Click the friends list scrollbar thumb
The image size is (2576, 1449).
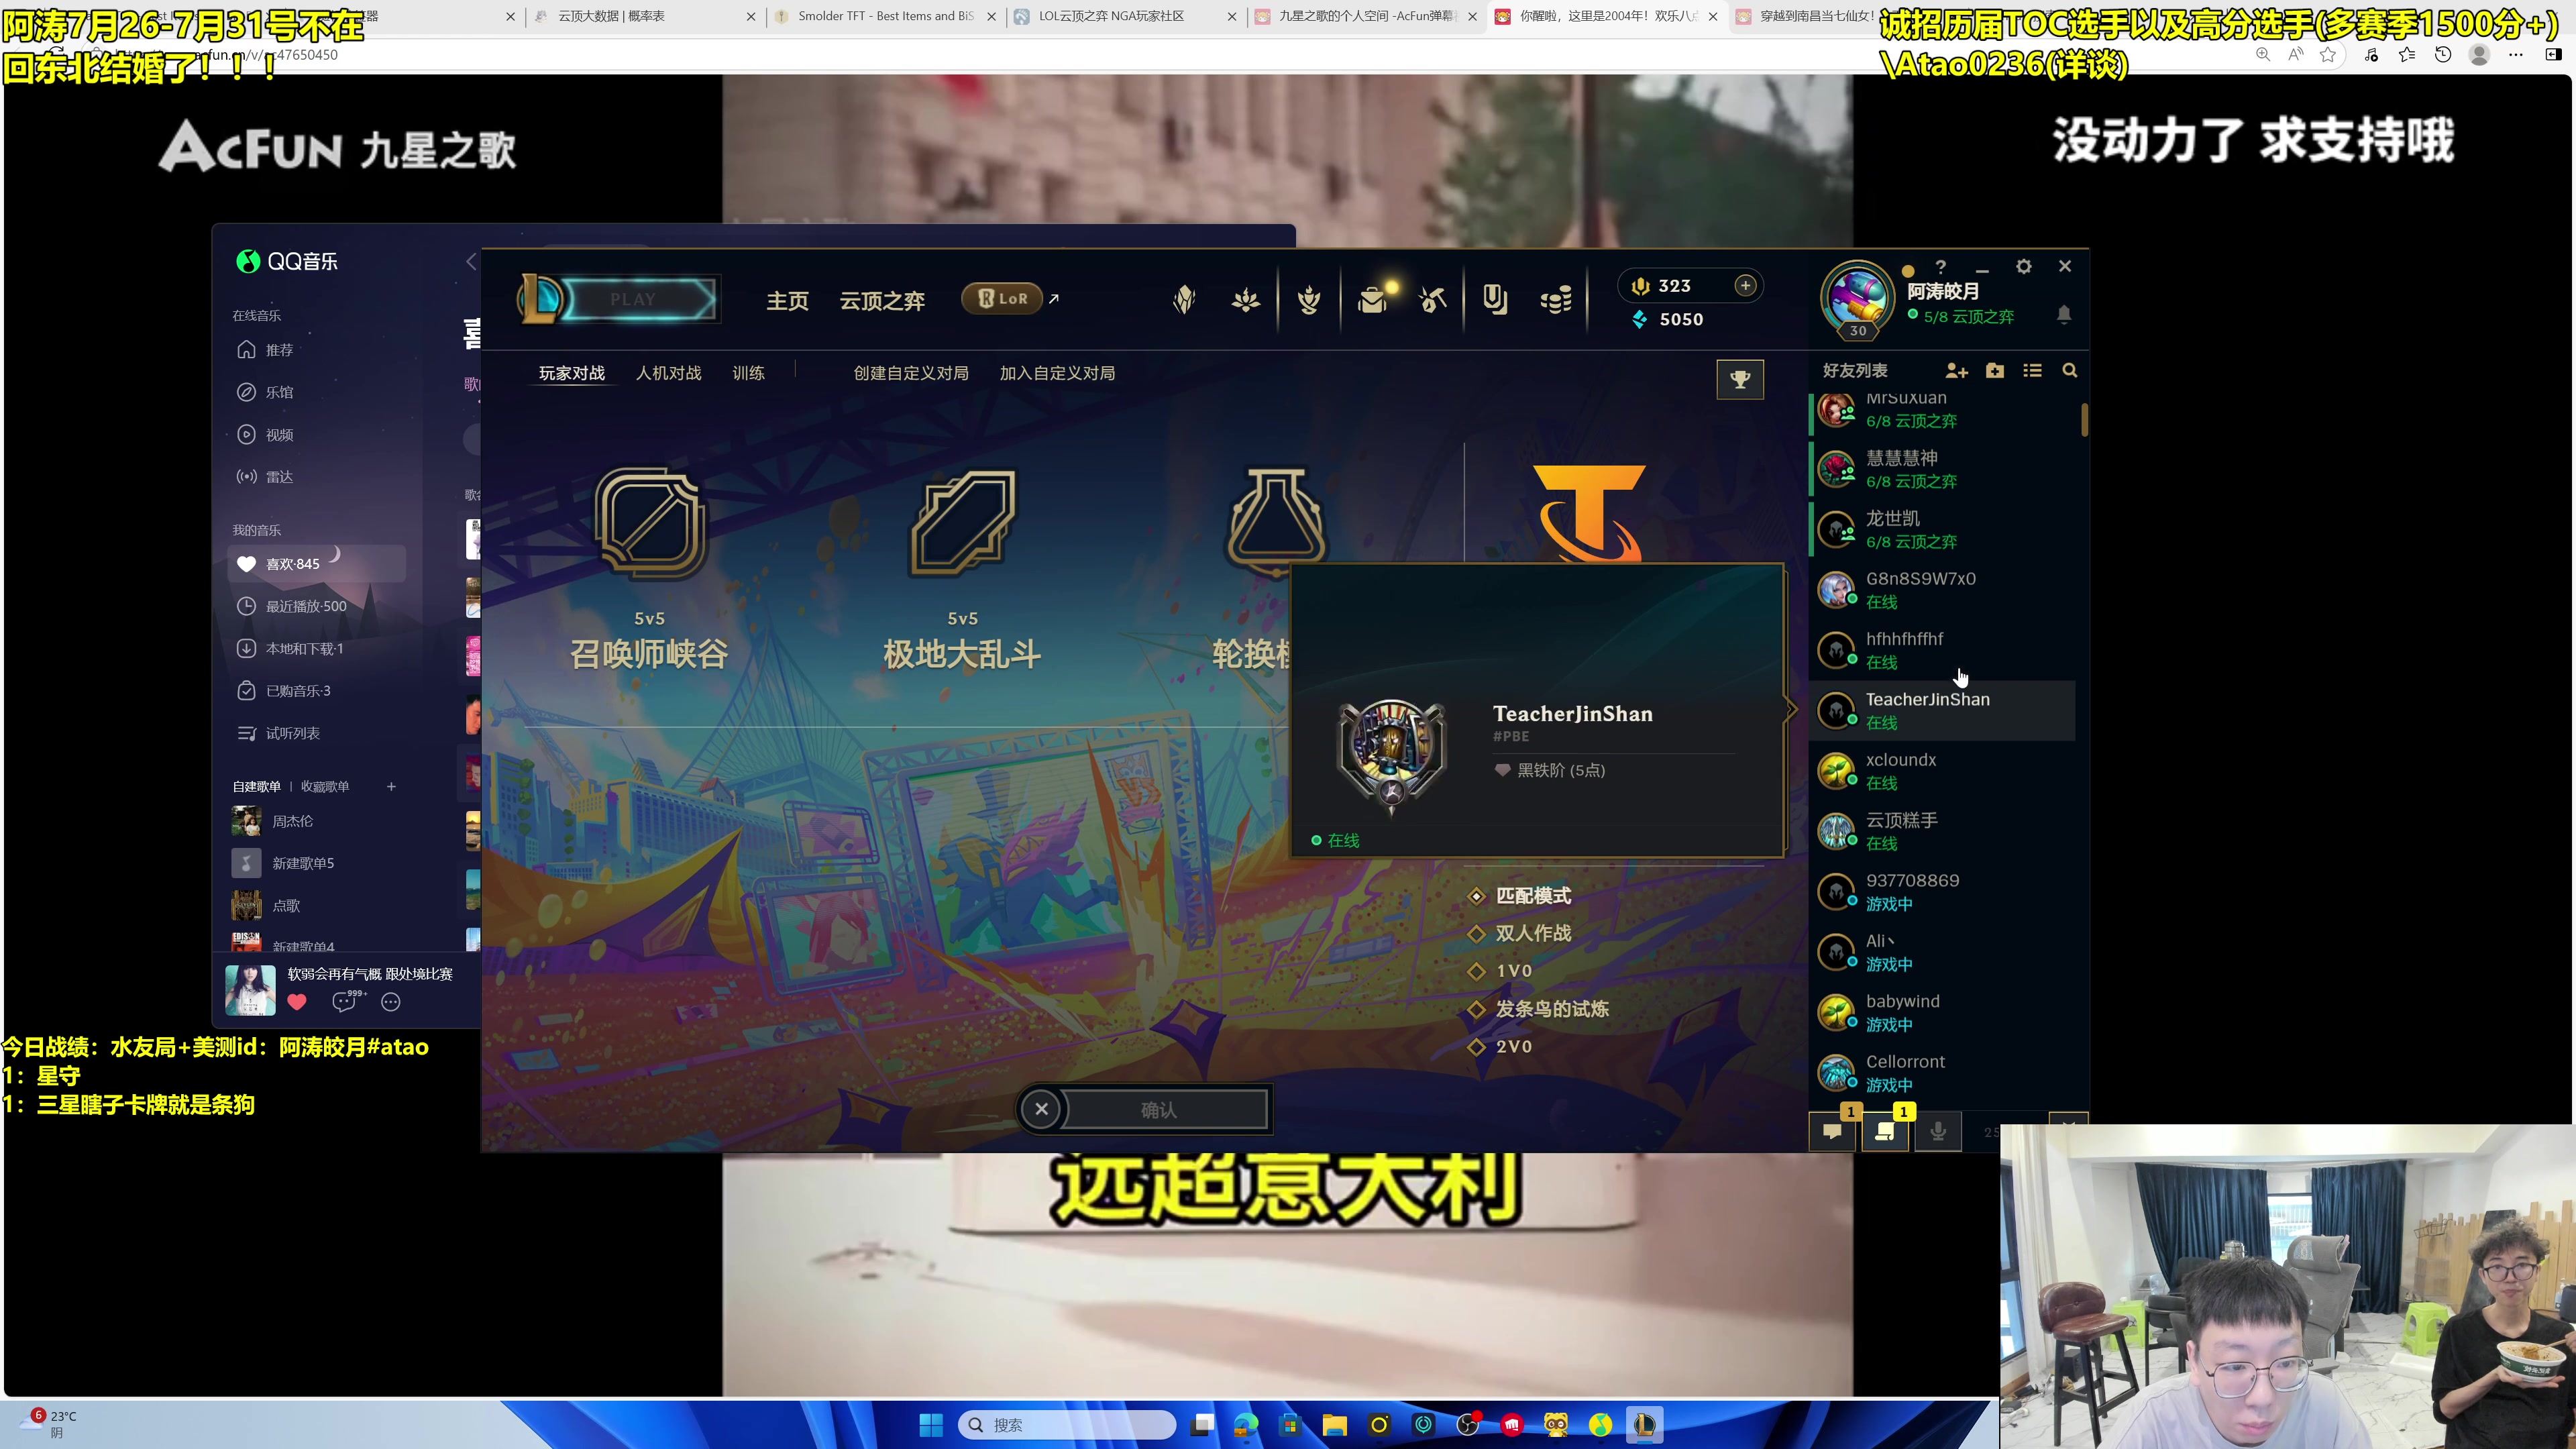[x=2085, y=419]
